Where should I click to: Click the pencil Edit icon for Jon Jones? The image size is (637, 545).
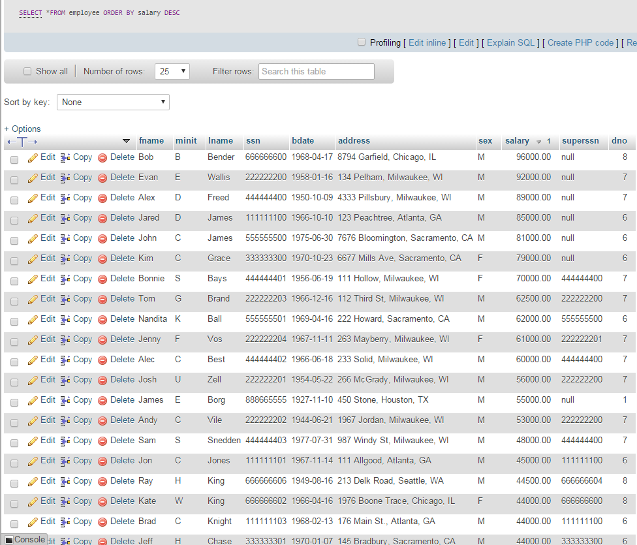[x=33, y=461]
